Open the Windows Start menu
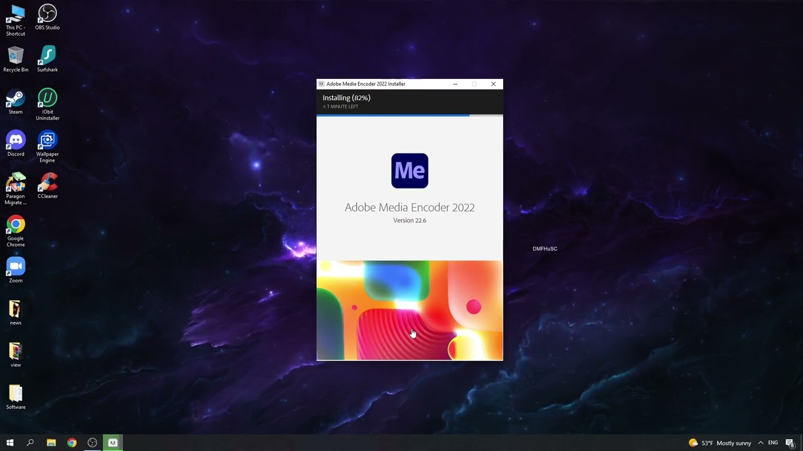803x451 pixels. tap(9, 443)
